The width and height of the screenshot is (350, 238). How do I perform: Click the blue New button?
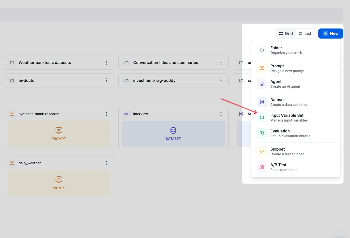(330, 33)
